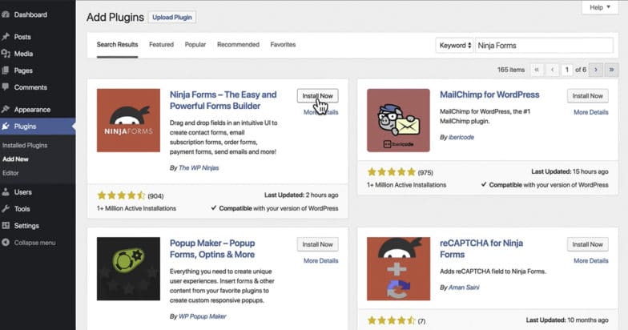The image size is (628, 330).
Task: Open the Keyword search type dropdown
Action: coord(455,45)
